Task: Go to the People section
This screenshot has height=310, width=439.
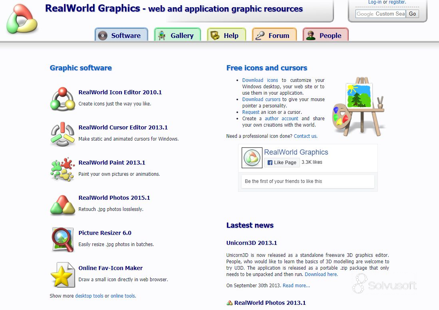Action: pyautogui.click(x=326, y=35)
